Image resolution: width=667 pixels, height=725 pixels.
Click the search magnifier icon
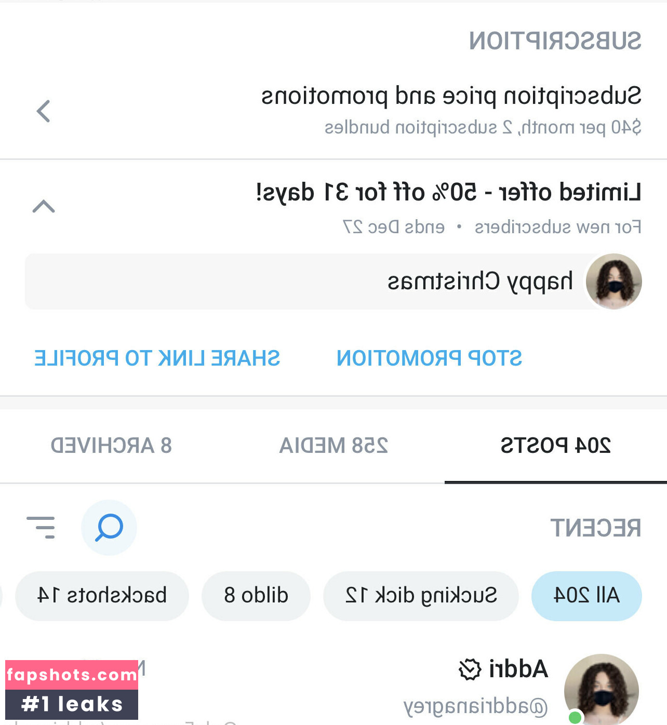[x=109, y=527]
